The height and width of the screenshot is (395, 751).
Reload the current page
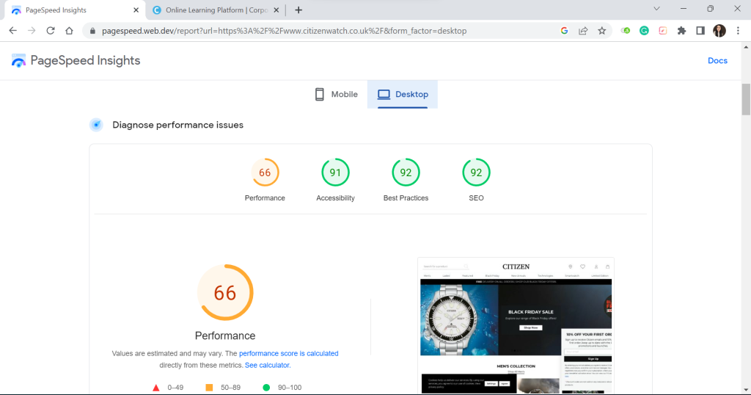point(51,31)
